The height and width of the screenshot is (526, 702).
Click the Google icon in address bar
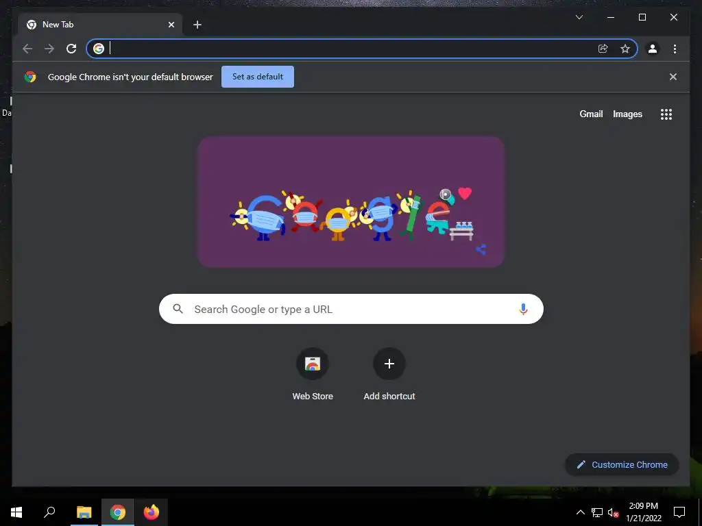coord(99,49)
